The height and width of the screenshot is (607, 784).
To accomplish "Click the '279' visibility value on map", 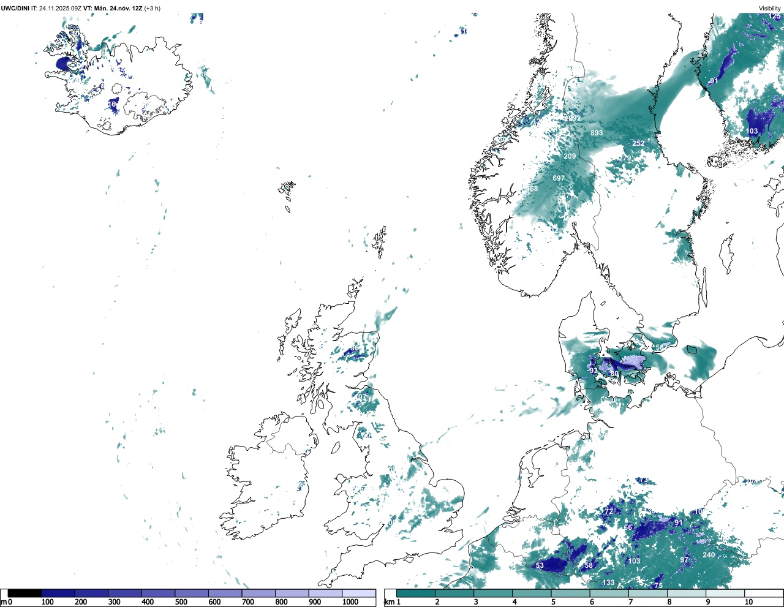I will click(624, 158).
